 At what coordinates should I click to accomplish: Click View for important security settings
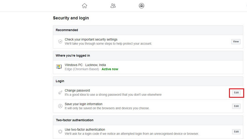click(x=236, y=42)
